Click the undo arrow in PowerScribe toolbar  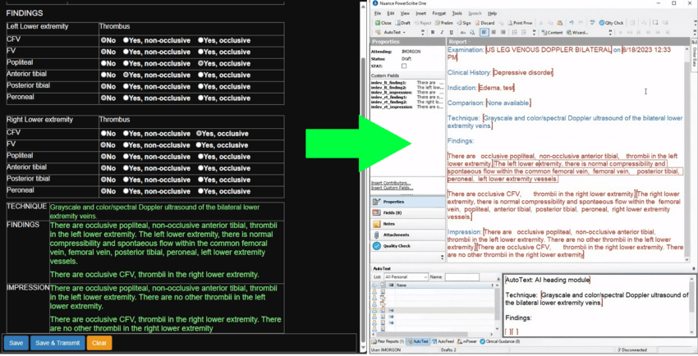point(572,23)
